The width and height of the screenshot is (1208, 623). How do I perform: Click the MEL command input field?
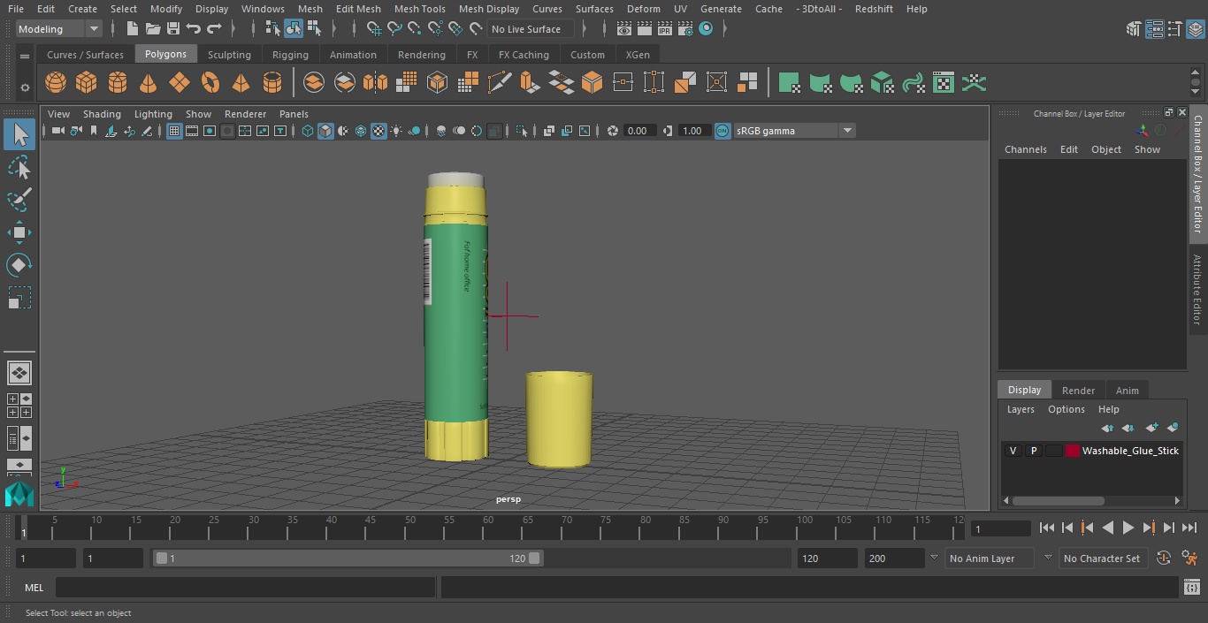tap(246, 588)
